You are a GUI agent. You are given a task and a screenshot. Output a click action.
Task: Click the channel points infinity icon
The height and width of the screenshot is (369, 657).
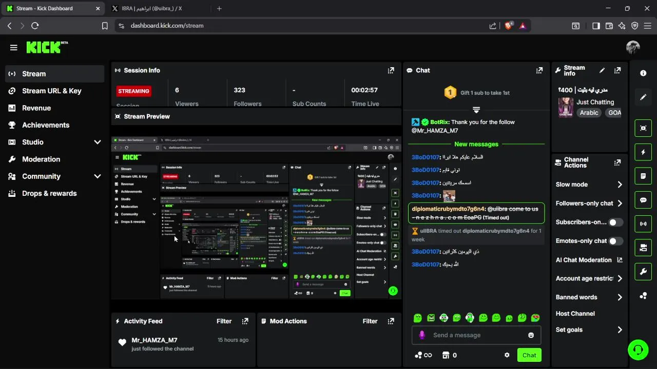[424, 355]
